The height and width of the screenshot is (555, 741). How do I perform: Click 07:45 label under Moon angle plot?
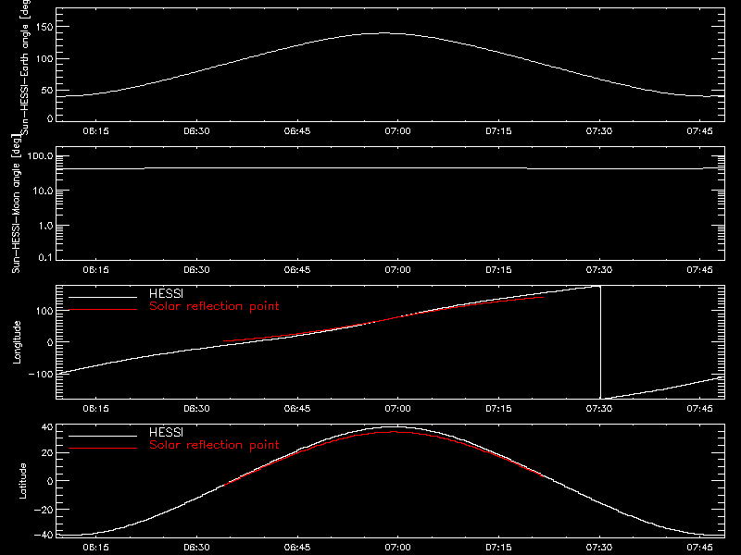(700, 270)
